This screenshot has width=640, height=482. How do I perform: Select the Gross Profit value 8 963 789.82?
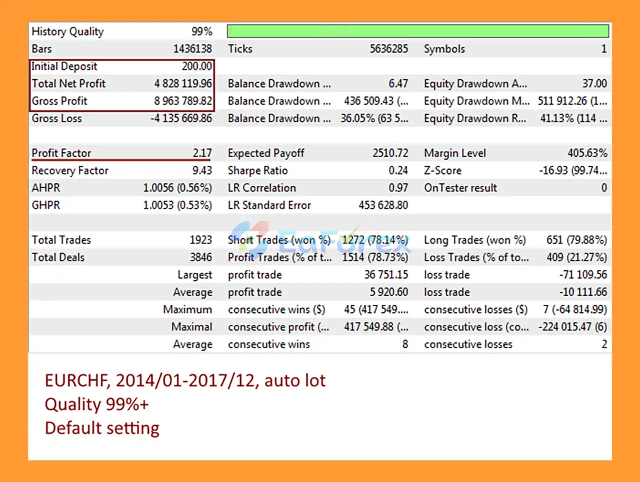(183, 101)
